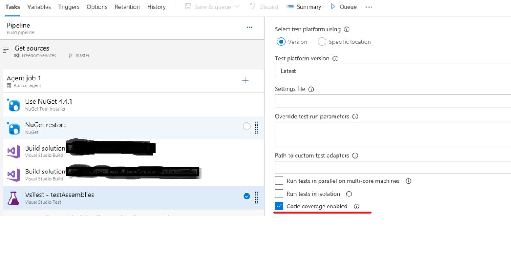Screen dimensions: 511x270
Task: Toggle the NuGet restore selection circle
Action: tap(247, 126)
